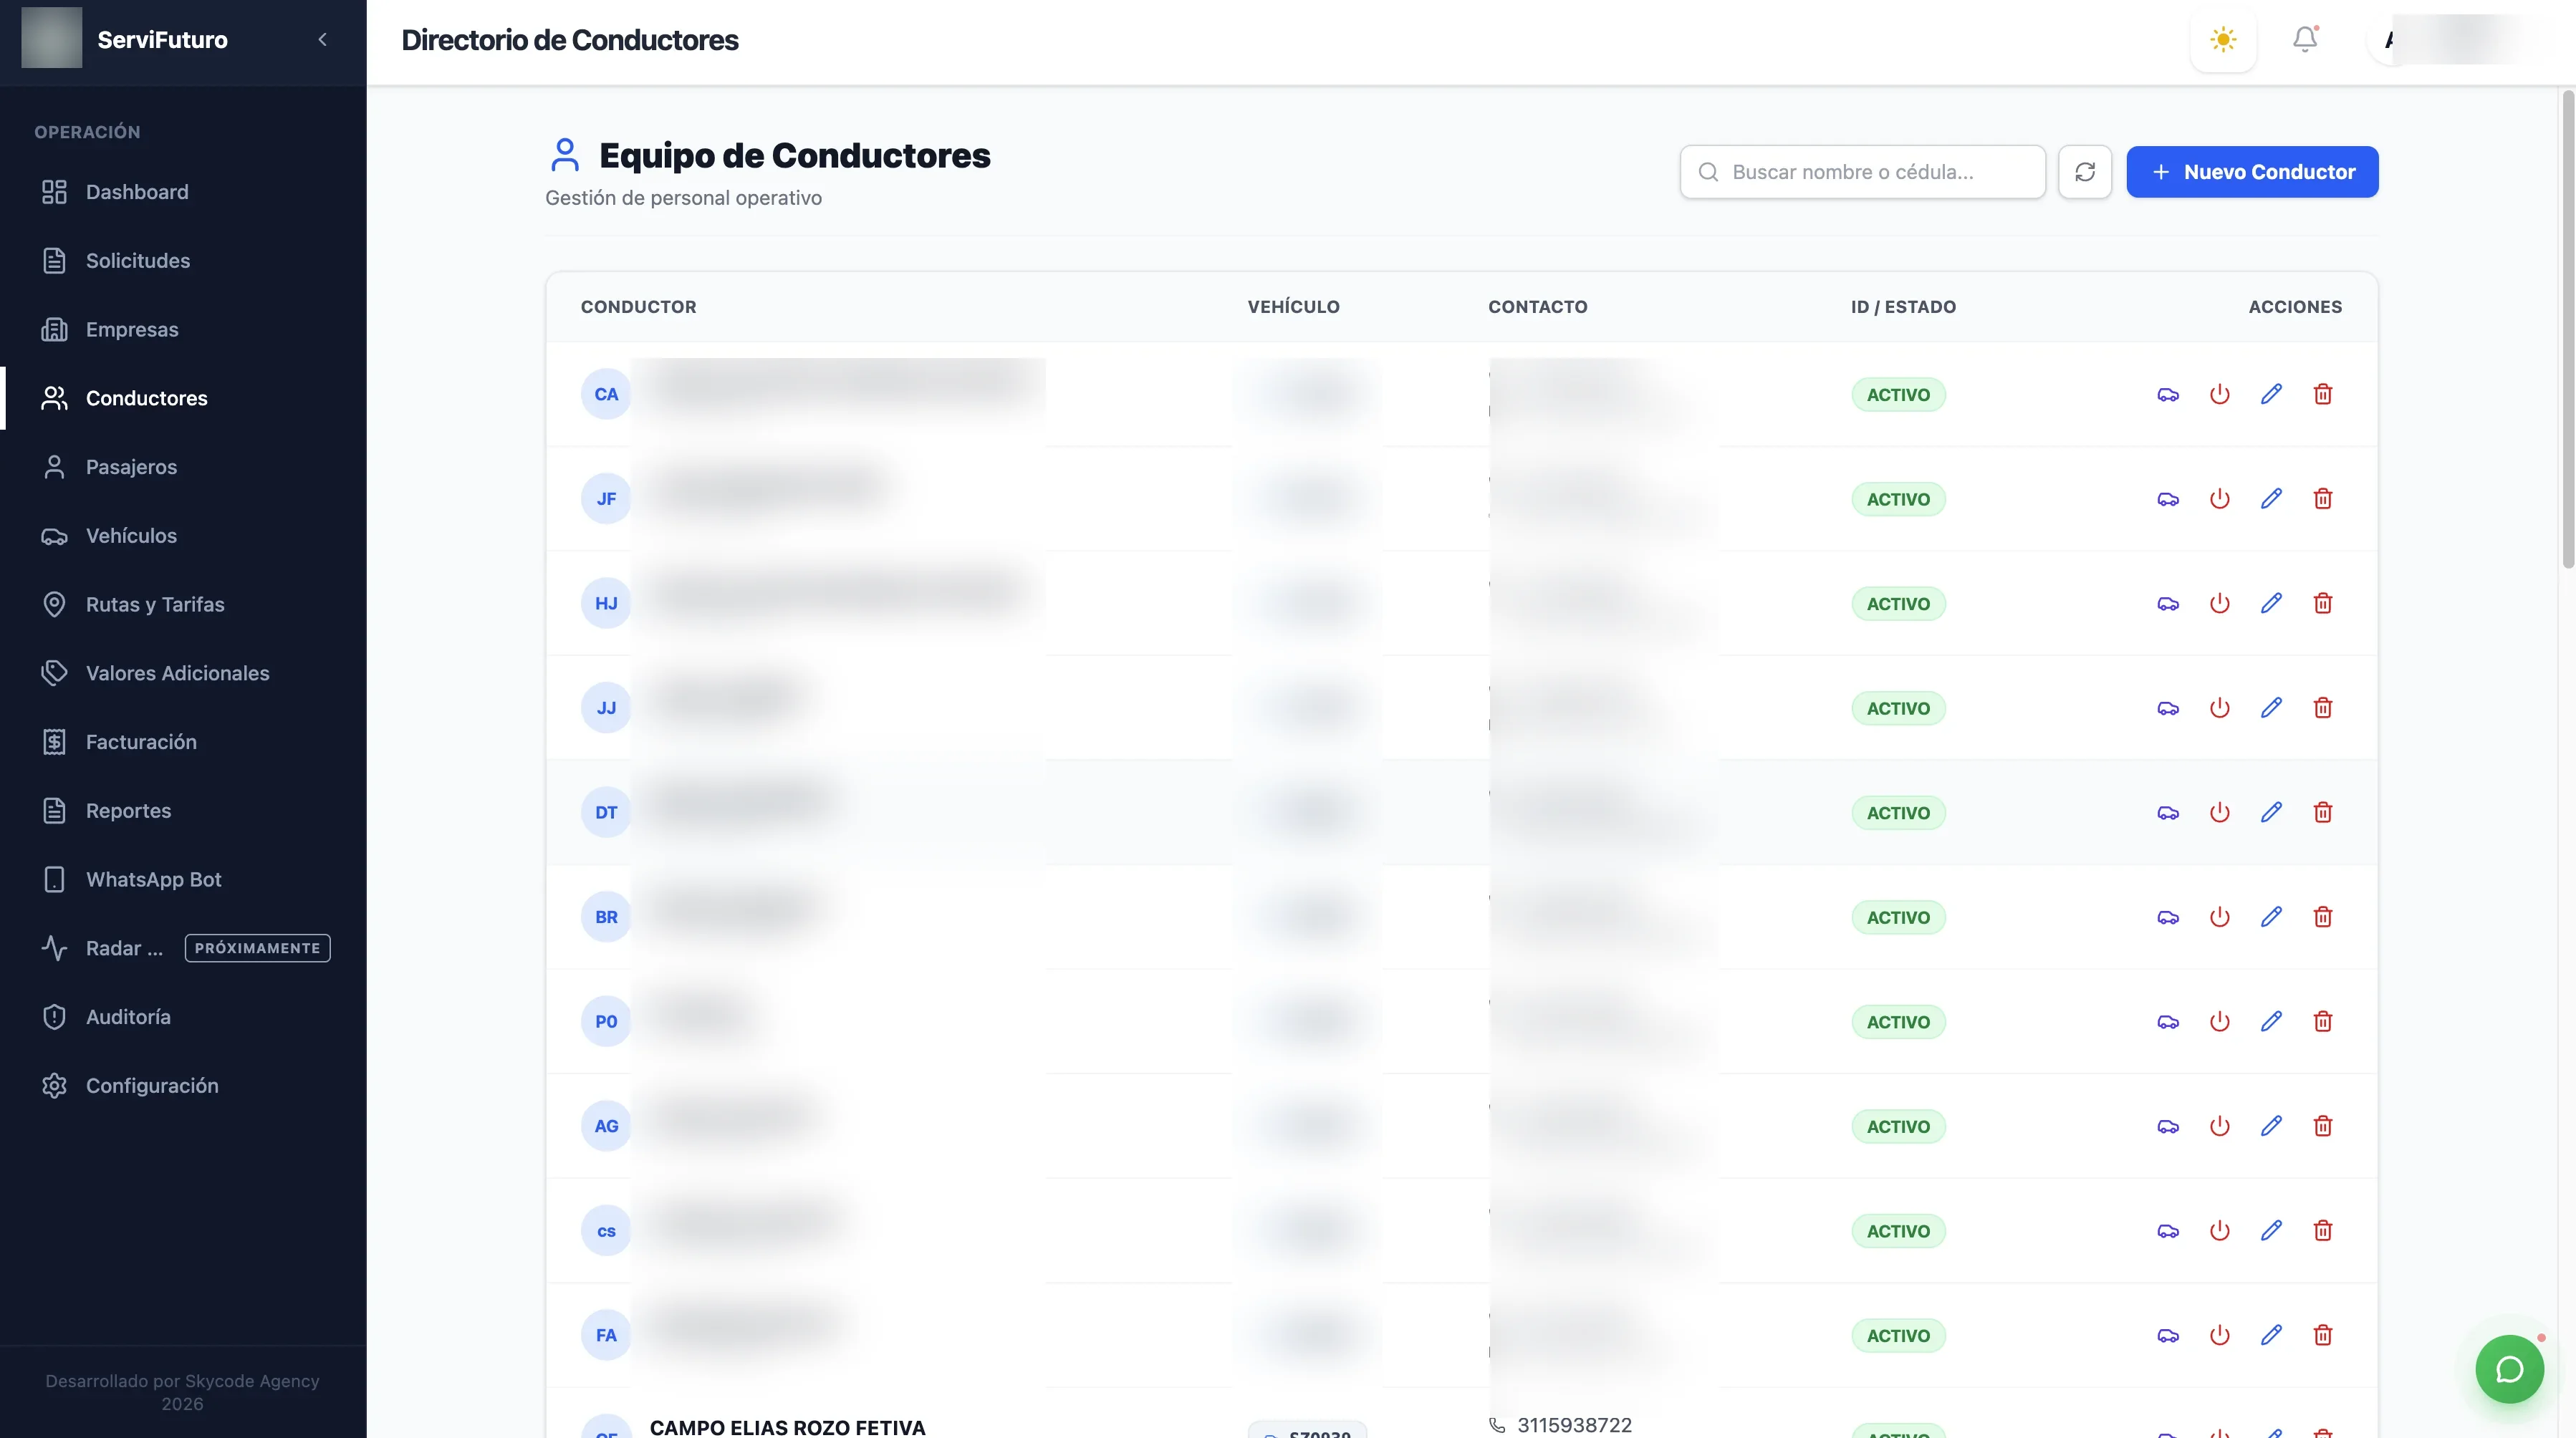This screenshot has height=1438, width=2576.
Task: Click the CAMPO ELIAS ROZO FETIVA name
Action: click(787, 1427)
